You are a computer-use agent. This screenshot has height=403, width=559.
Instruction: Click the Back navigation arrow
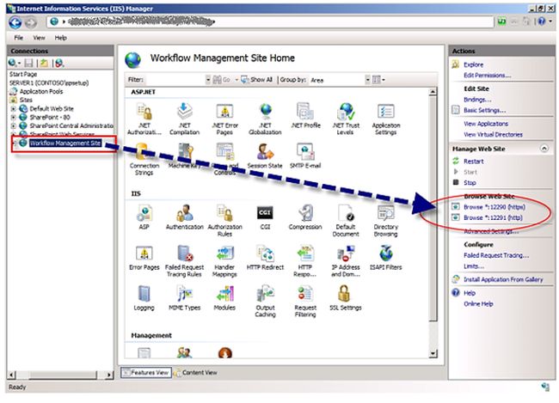(x=15, y=22)
